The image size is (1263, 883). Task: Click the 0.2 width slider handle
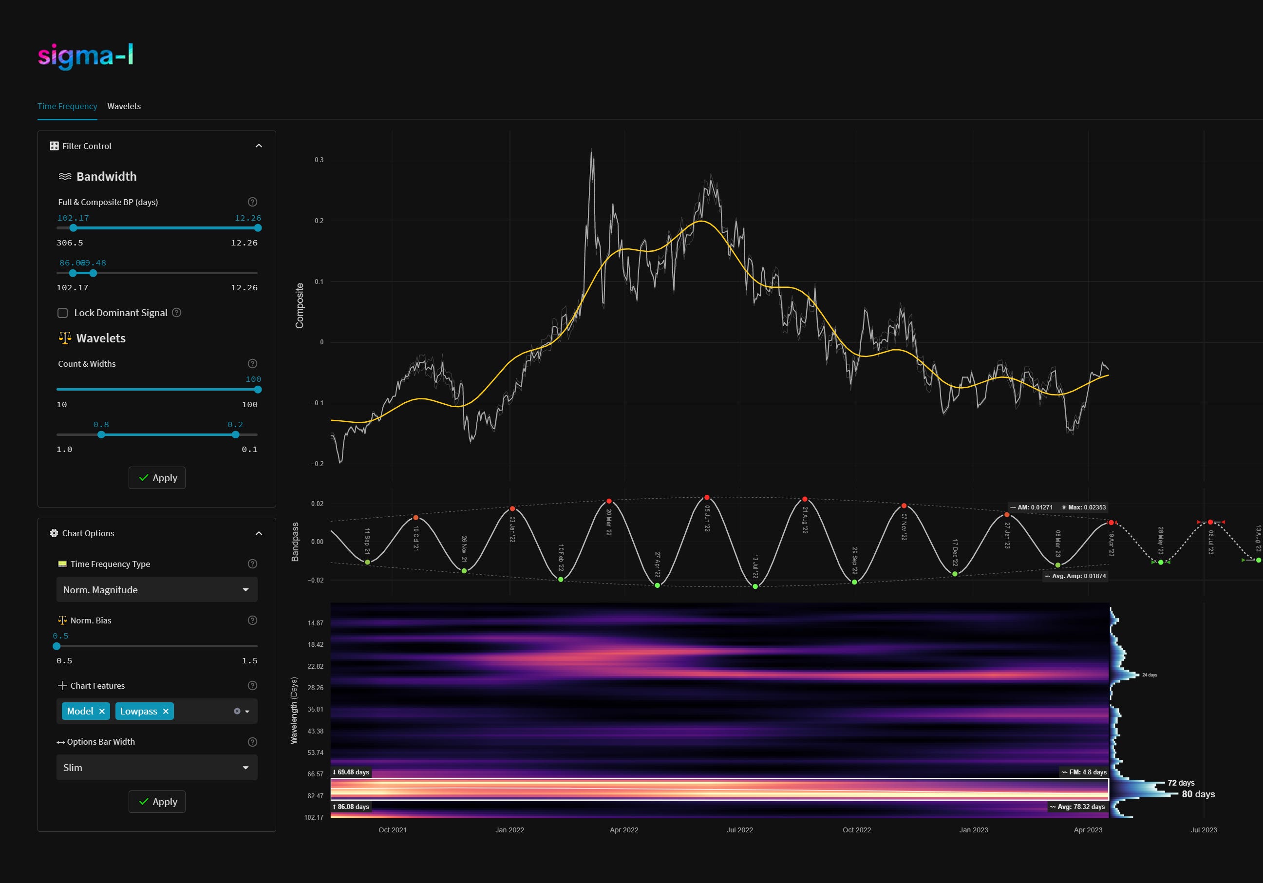point(235,434)
